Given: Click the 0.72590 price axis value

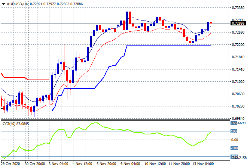Looking at the screenshot, I should (238, 32).
